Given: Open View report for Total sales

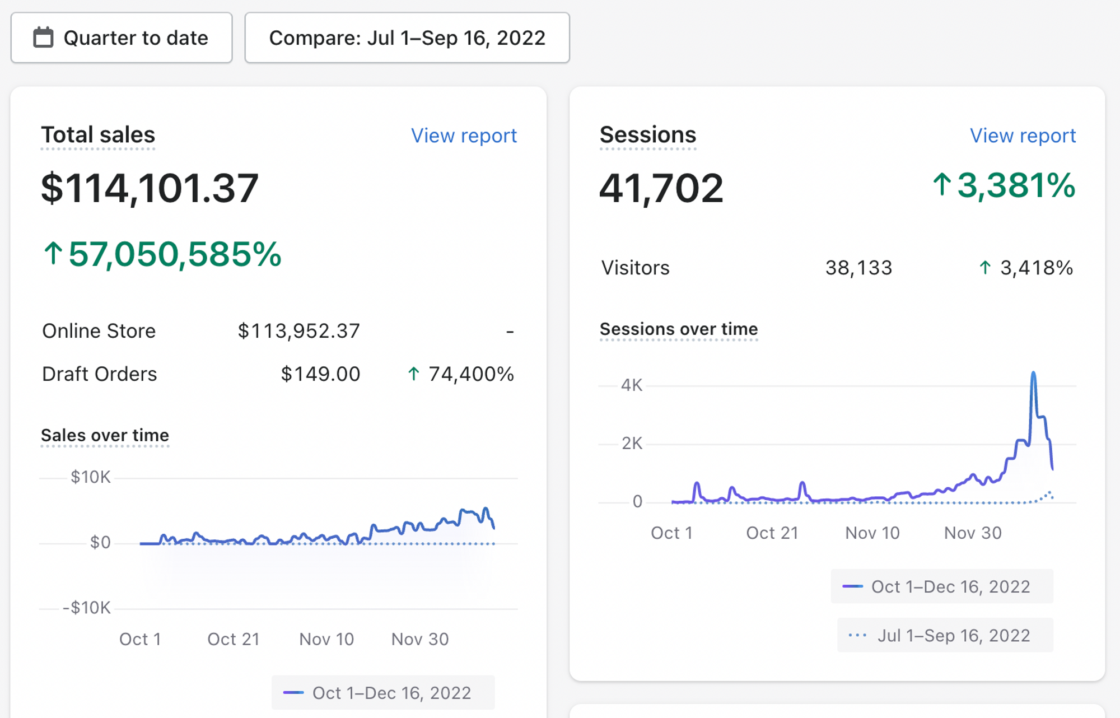Looking at the screenshot, I should [x=464, y=136].
